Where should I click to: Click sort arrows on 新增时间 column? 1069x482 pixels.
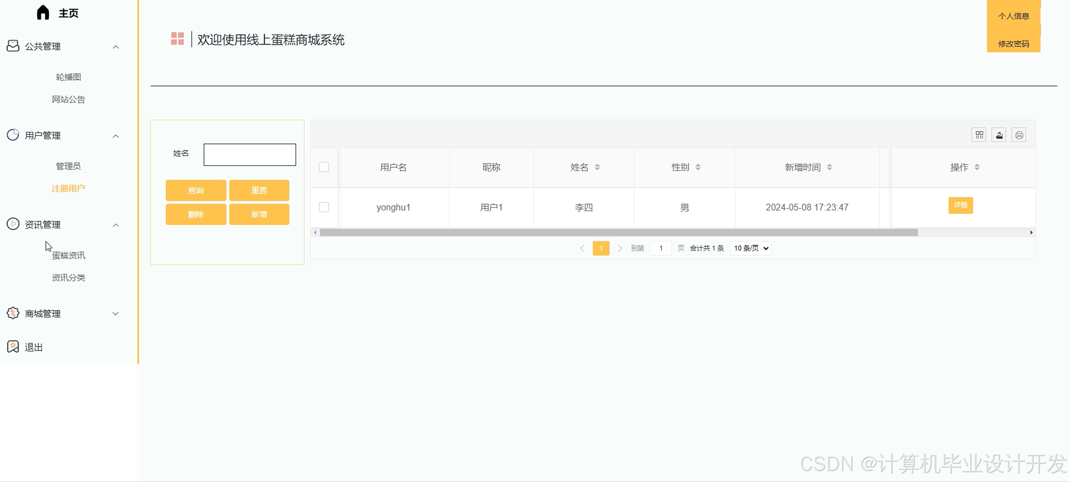click(829, 167)
